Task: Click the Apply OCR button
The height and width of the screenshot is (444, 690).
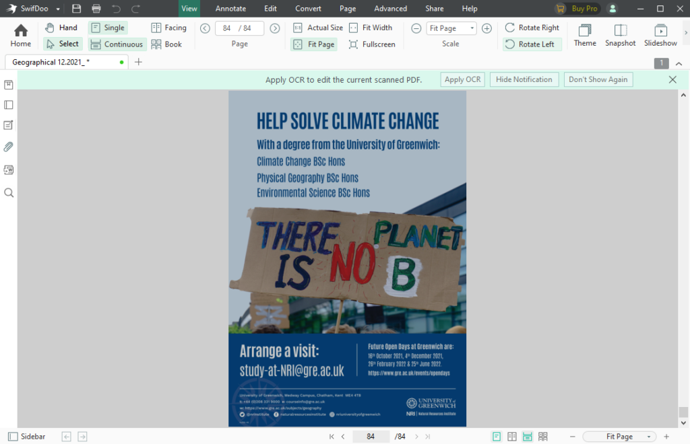Action: [462, 79]
